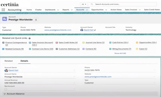Click change owner icon beside David Hart header
Image resolution: width=161 pixels, height=97 pixels.
[95, 30]
